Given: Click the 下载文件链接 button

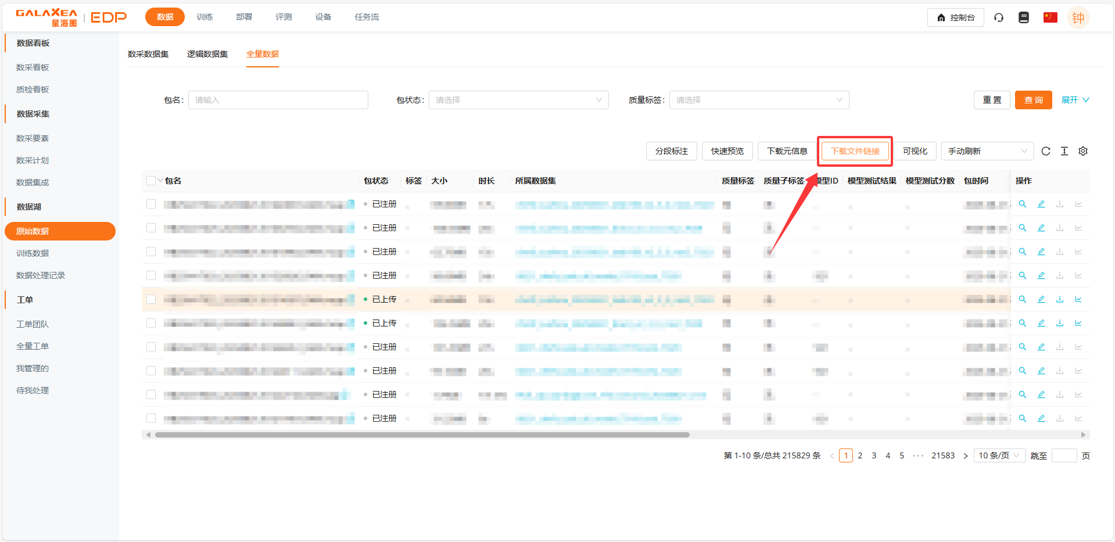Looking at the screenshot, I should tap(855, 151).
